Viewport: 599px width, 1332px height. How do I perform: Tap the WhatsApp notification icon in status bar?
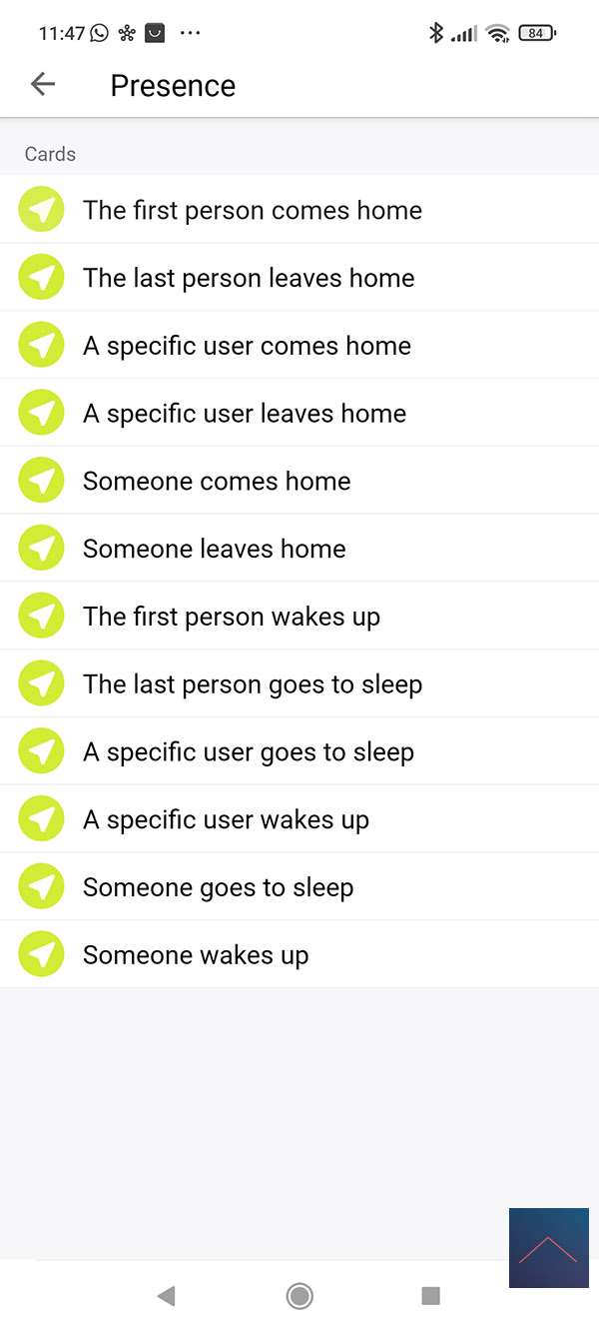coord(100,33)
